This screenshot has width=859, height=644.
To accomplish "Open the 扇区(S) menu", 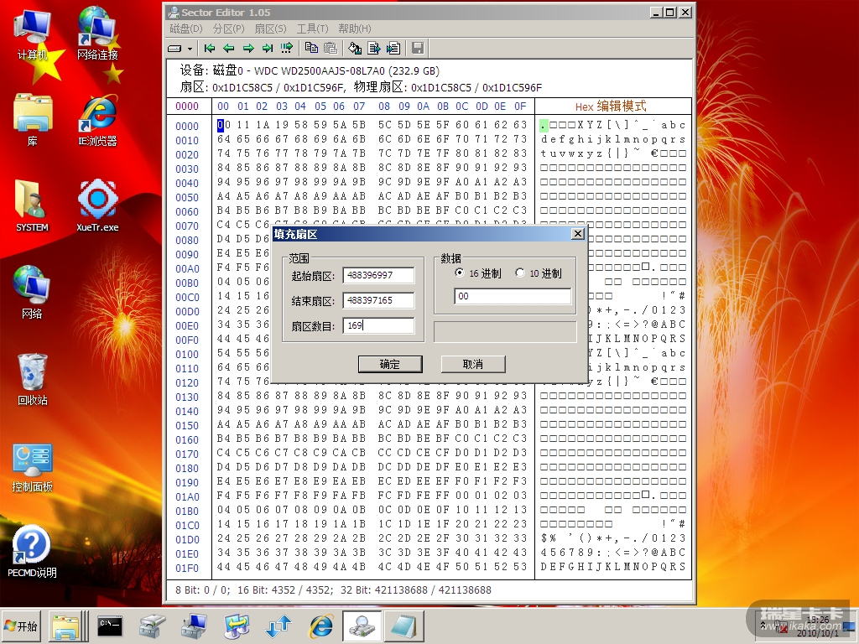I will coord(270,29).
